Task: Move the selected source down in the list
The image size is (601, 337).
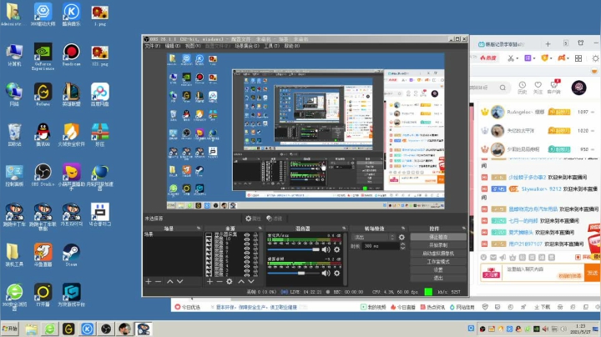Action: click(x=251, y=281)
